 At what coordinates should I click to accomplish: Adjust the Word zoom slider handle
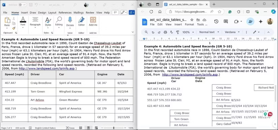[114, 128]
